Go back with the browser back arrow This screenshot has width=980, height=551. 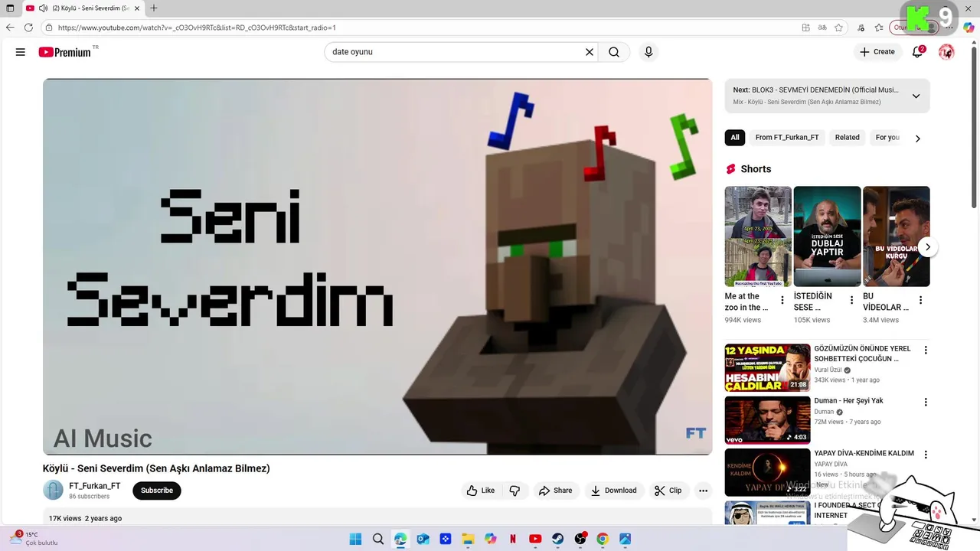pos(10,28)
